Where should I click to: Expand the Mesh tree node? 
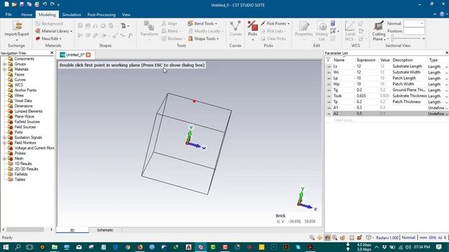tap(5, 158)
